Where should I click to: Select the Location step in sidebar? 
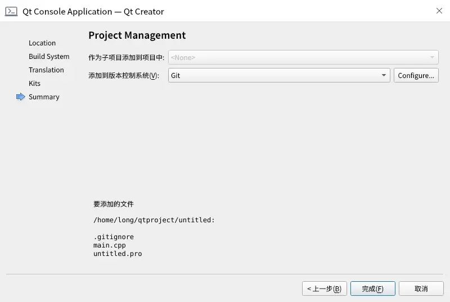pos(42,43)
